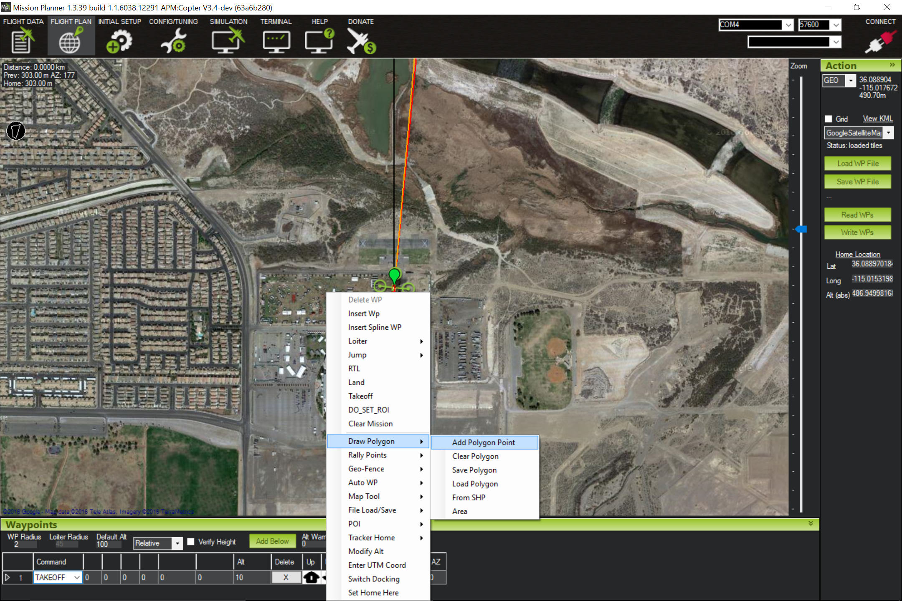Open the View KML link
Viewport: 902px width, 601px height.
tap(878, 119)
